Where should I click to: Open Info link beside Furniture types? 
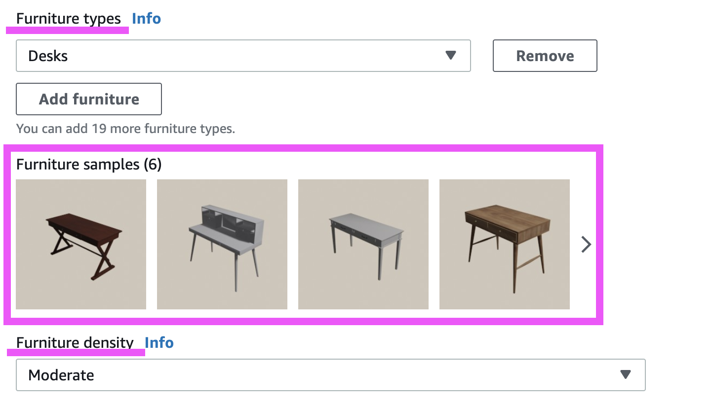(x=146, y=19)
